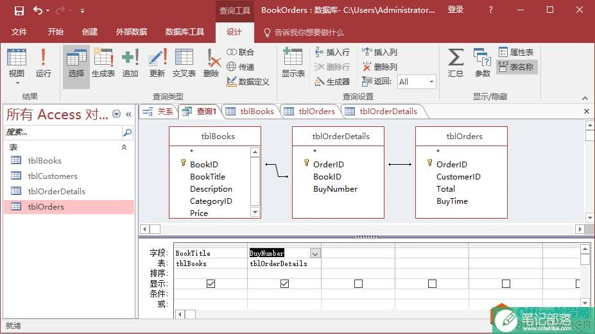This screenshot has height=334, width=595.
Task: Click right arrow of diagram horizontal scrollbar
Action: point(580,229)
